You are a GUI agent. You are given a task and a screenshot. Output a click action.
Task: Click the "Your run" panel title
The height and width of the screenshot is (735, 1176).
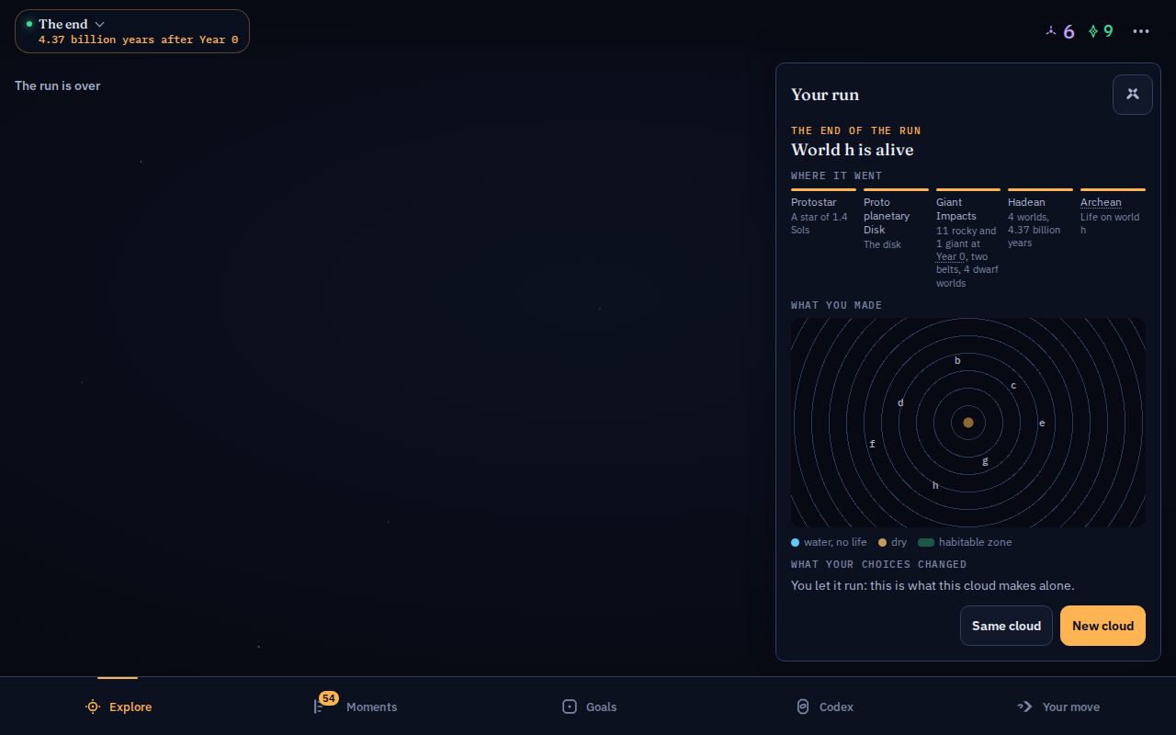825,95
